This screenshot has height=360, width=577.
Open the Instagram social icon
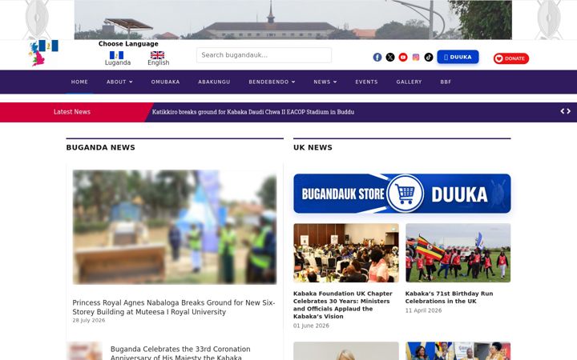coord(416,57)
